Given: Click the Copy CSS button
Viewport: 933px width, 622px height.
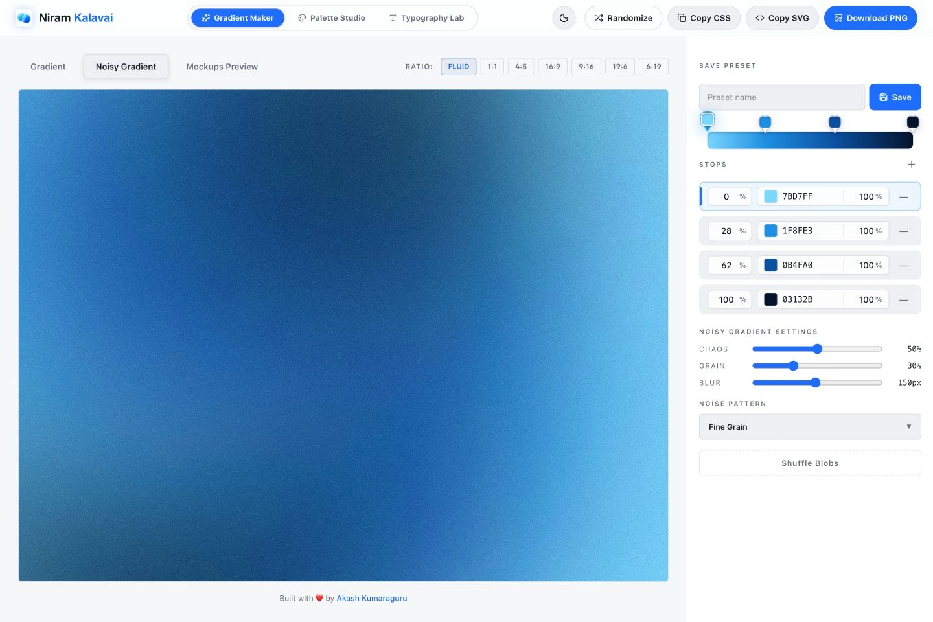Looking at the screenshot, I should pos(704,18).
